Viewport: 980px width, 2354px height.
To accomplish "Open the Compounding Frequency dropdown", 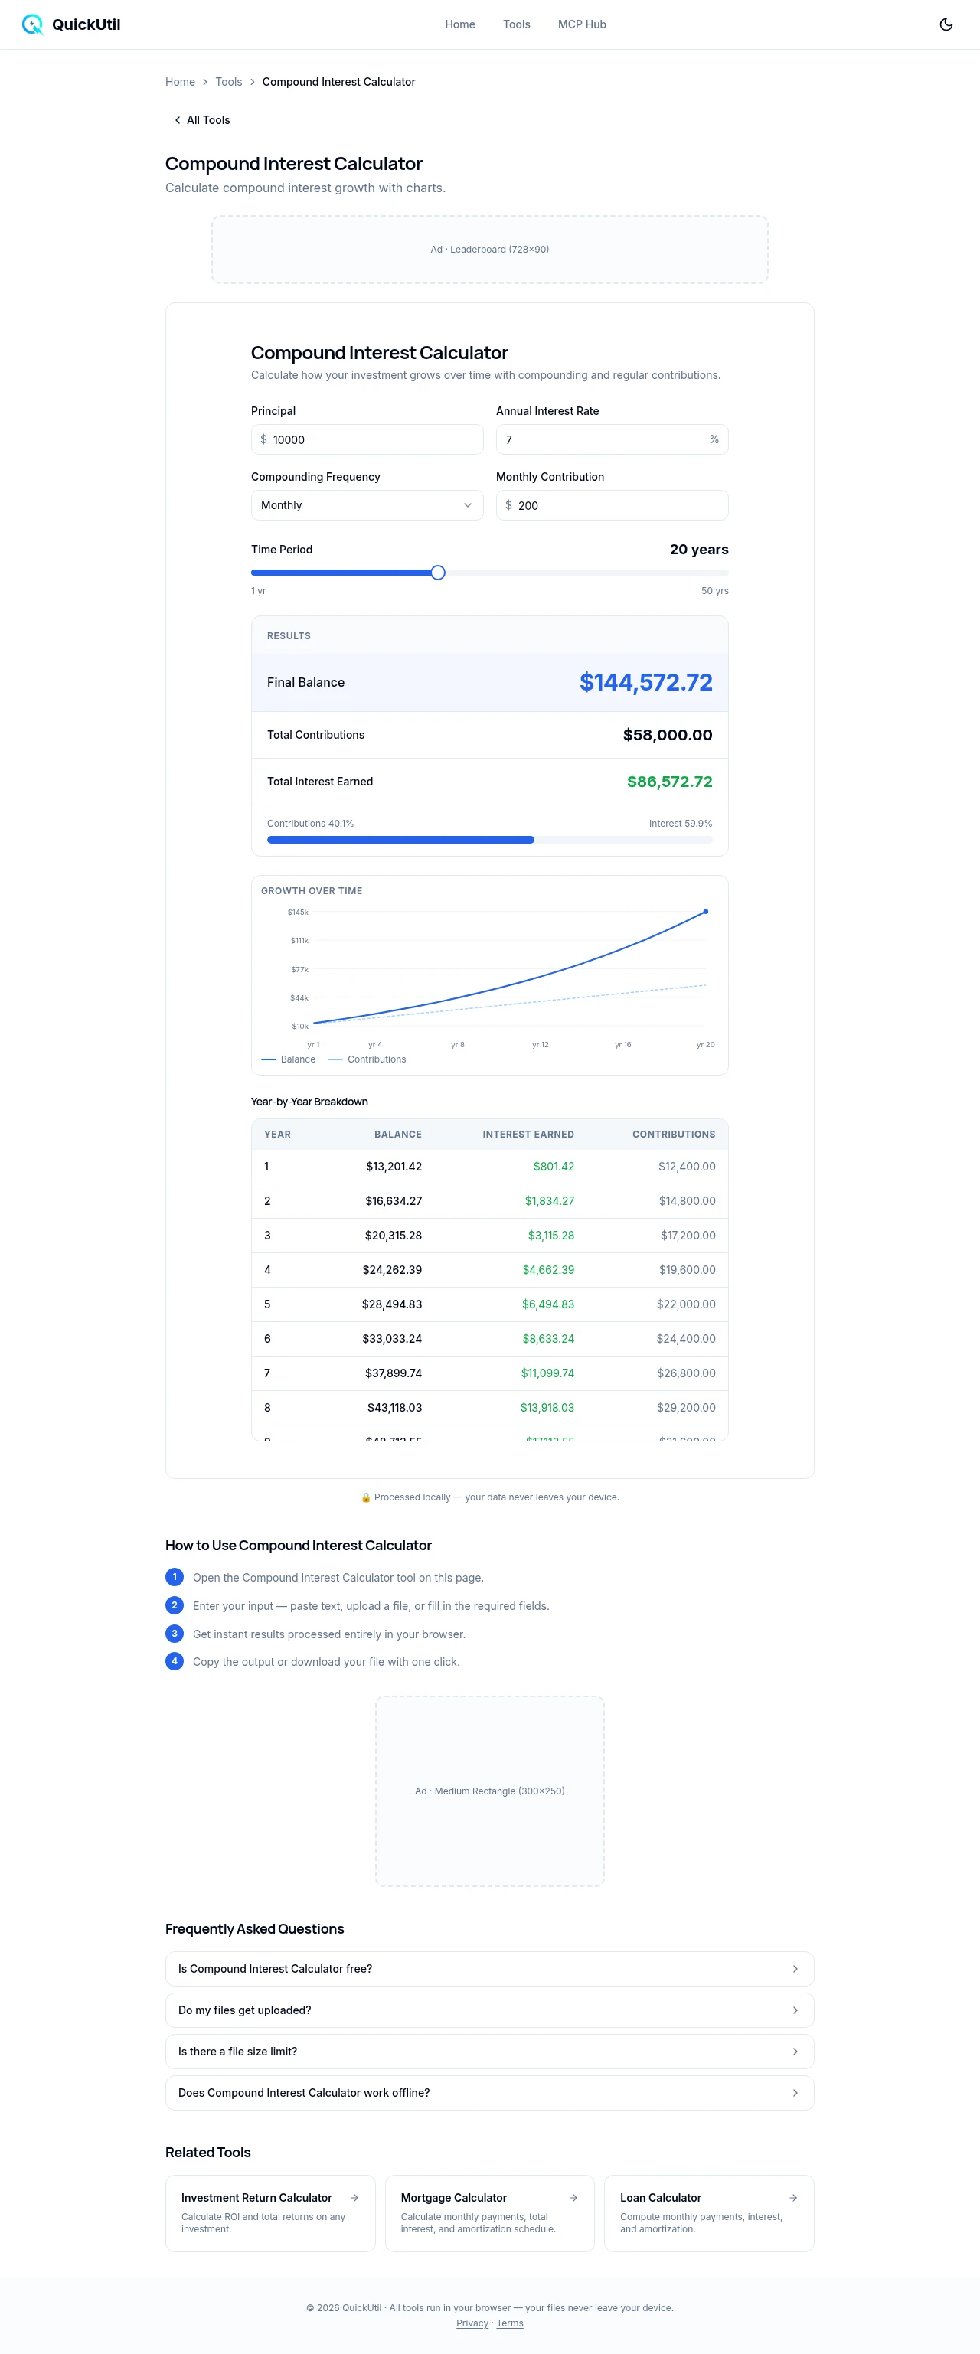I will tap(367, 505).
